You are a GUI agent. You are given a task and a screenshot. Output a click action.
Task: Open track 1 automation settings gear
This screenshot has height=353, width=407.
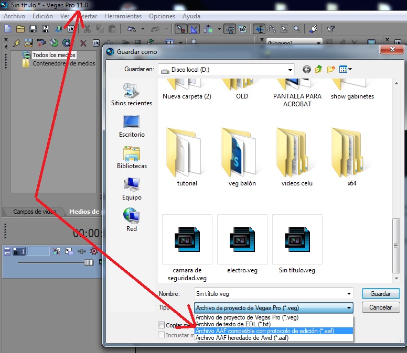pos(94,251)
